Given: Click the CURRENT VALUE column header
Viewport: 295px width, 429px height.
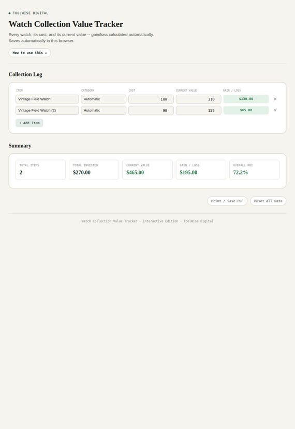Looking at the screenshot, I should pos(186,90).
